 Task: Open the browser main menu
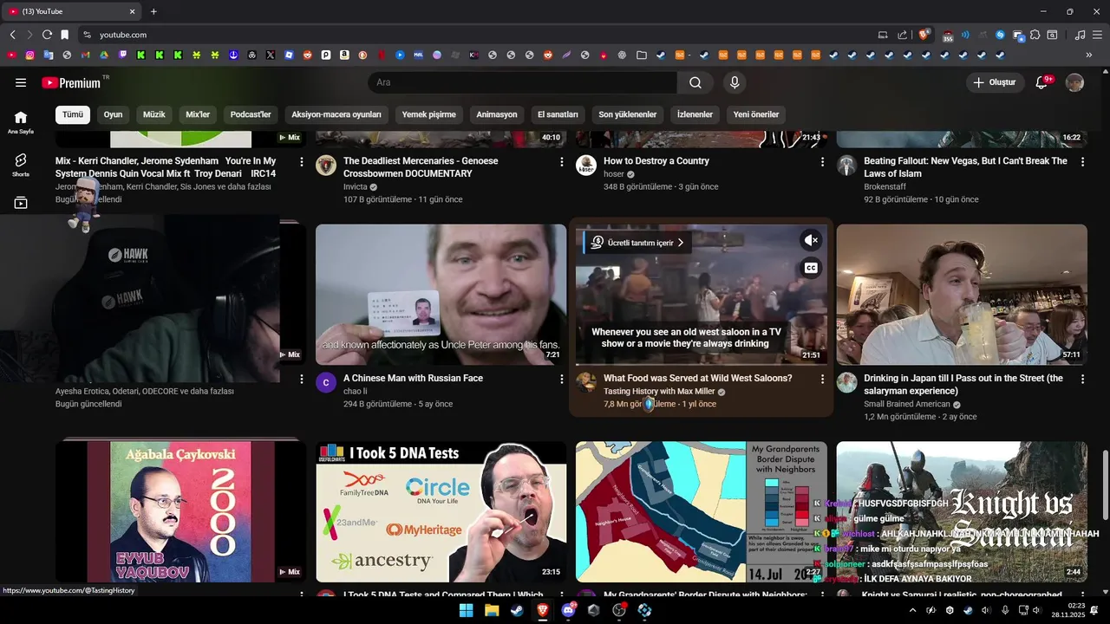click(x=1097, y=35)
